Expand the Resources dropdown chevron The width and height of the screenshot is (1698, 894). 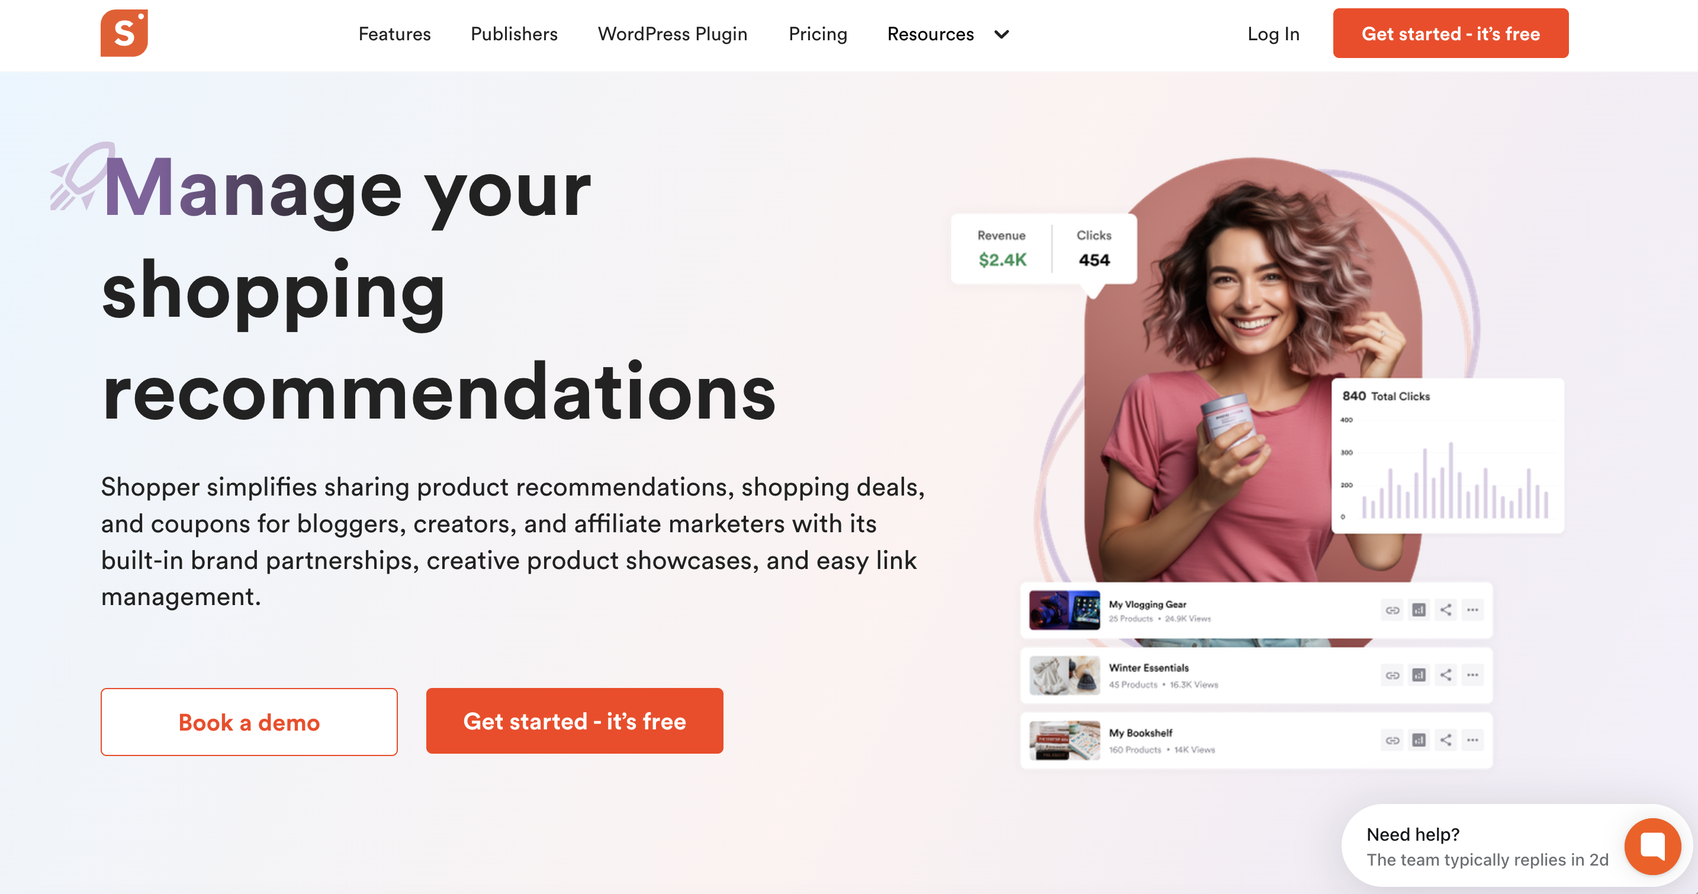point(1001,34)
